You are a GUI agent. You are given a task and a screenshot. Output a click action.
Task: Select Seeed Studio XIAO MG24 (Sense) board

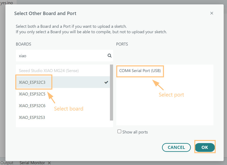click(x=49, y=71)
